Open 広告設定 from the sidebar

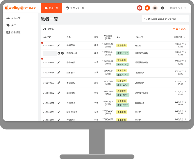tap(15, 32)
